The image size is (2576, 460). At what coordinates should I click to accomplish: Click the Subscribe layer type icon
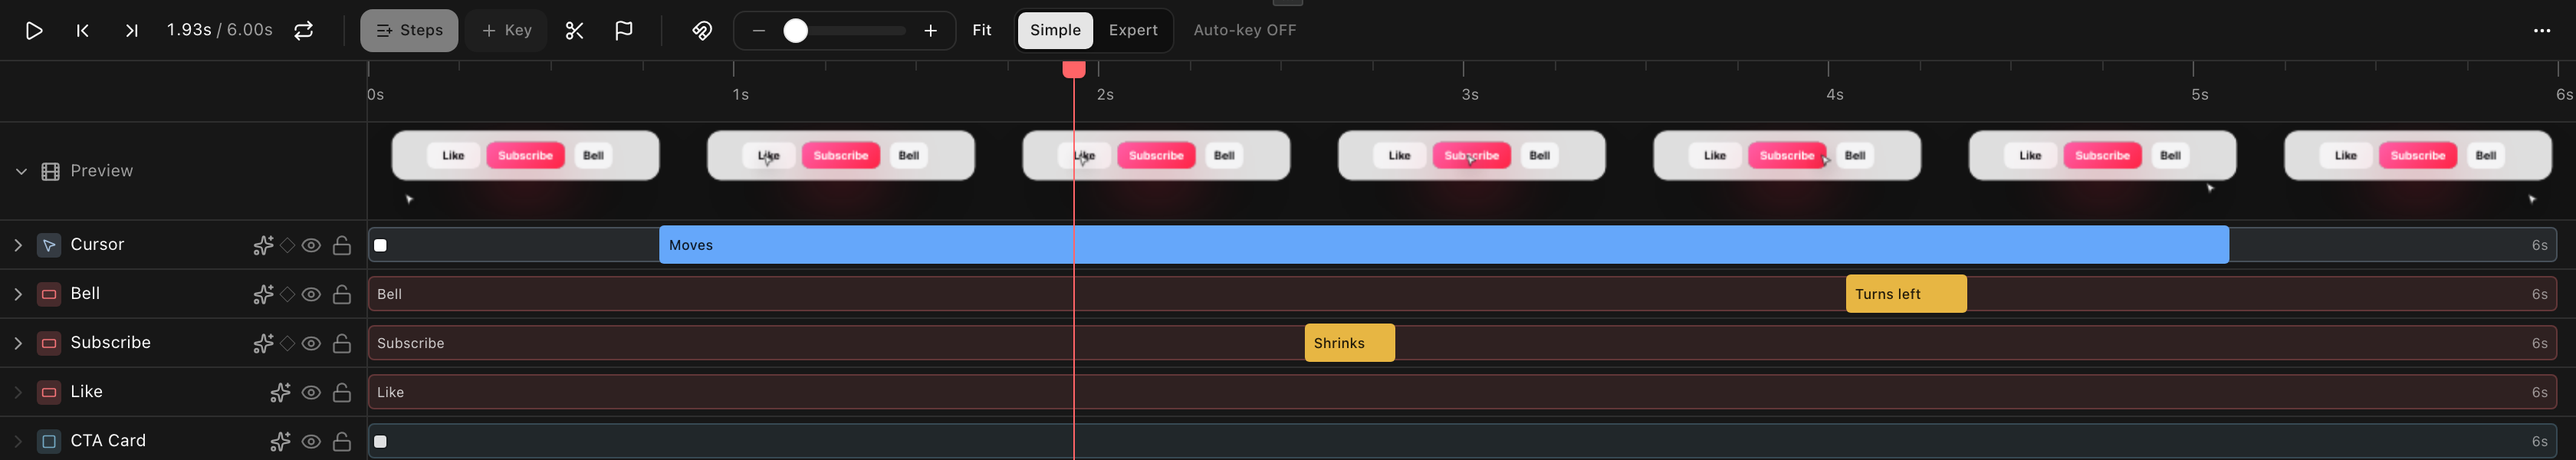coord(49,343)
